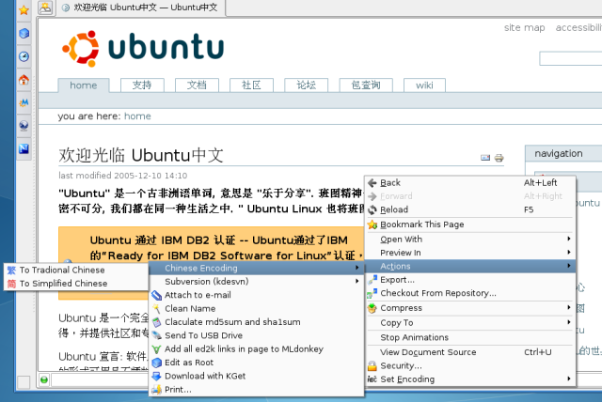Click the MLdonkey ed2k links icon
Image resolution: width=602 pixels, height=402 pixels.
click(x=156, y=349)
